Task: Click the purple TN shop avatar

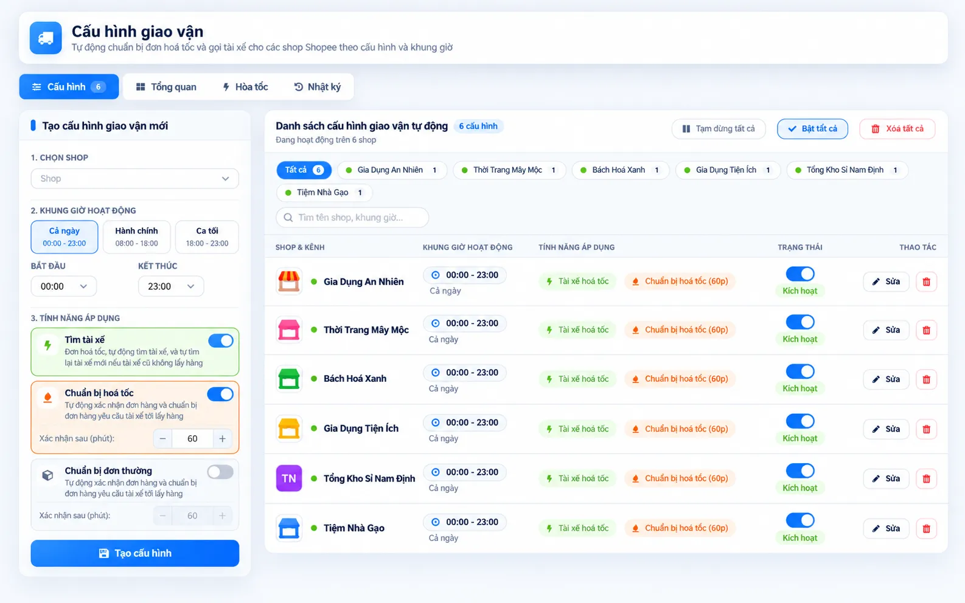Action: [x=289, y=478]
